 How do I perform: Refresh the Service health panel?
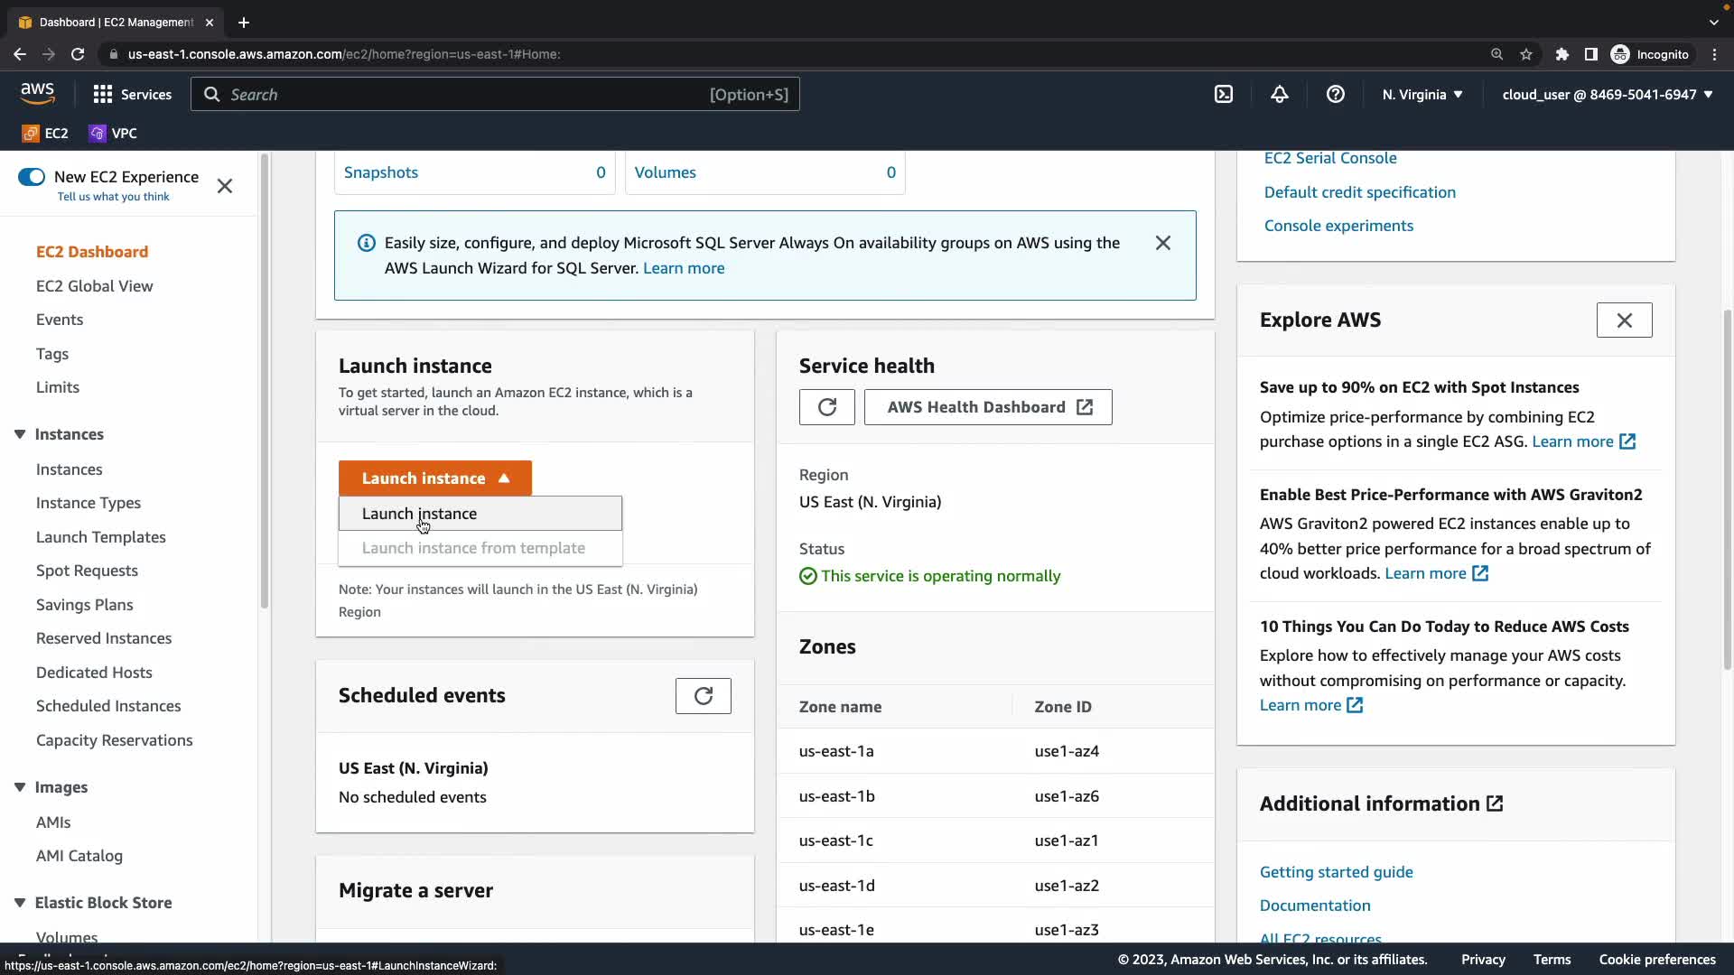click(826, 407)
